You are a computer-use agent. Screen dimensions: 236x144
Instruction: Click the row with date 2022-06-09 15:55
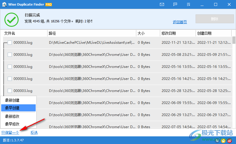[x=118, y=103]
